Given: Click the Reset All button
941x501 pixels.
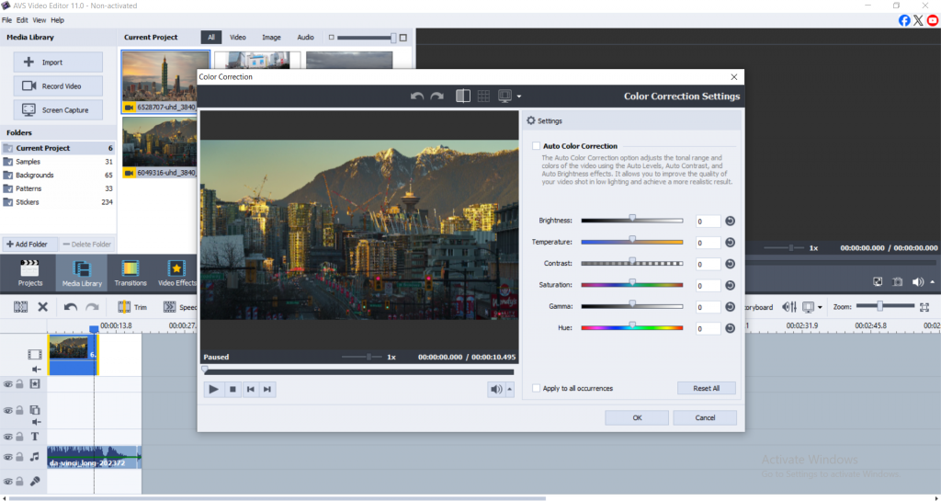Looking at the screenshot, I should pyautogui.click(x=706, y=388).
